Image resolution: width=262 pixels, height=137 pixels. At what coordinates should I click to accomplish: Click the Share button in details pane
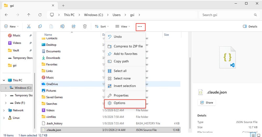(x=206, y=103)
